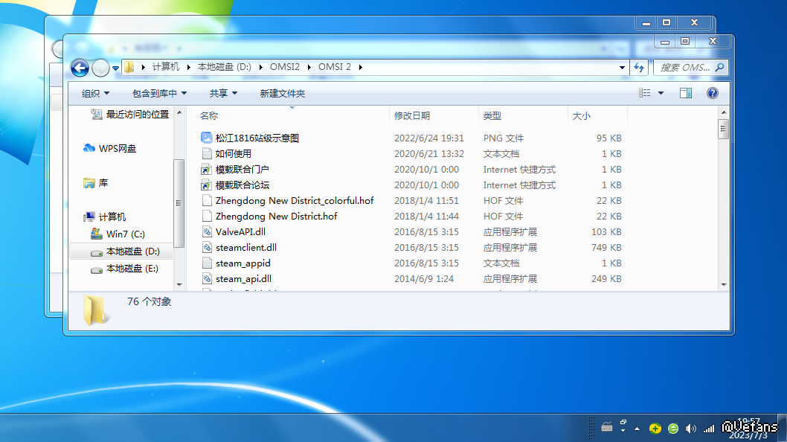Select the 如何使用 text document icon
Image resolution: width=787 pixels, height=442 pixels.
(206, 153)
